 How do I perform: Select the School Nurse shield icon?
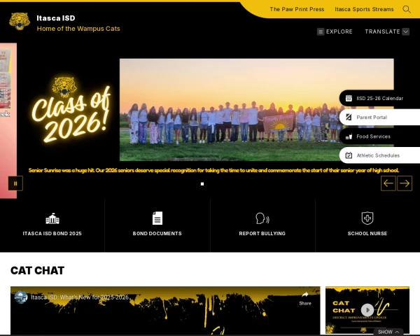pyautogui.click(x=367, y=218)
